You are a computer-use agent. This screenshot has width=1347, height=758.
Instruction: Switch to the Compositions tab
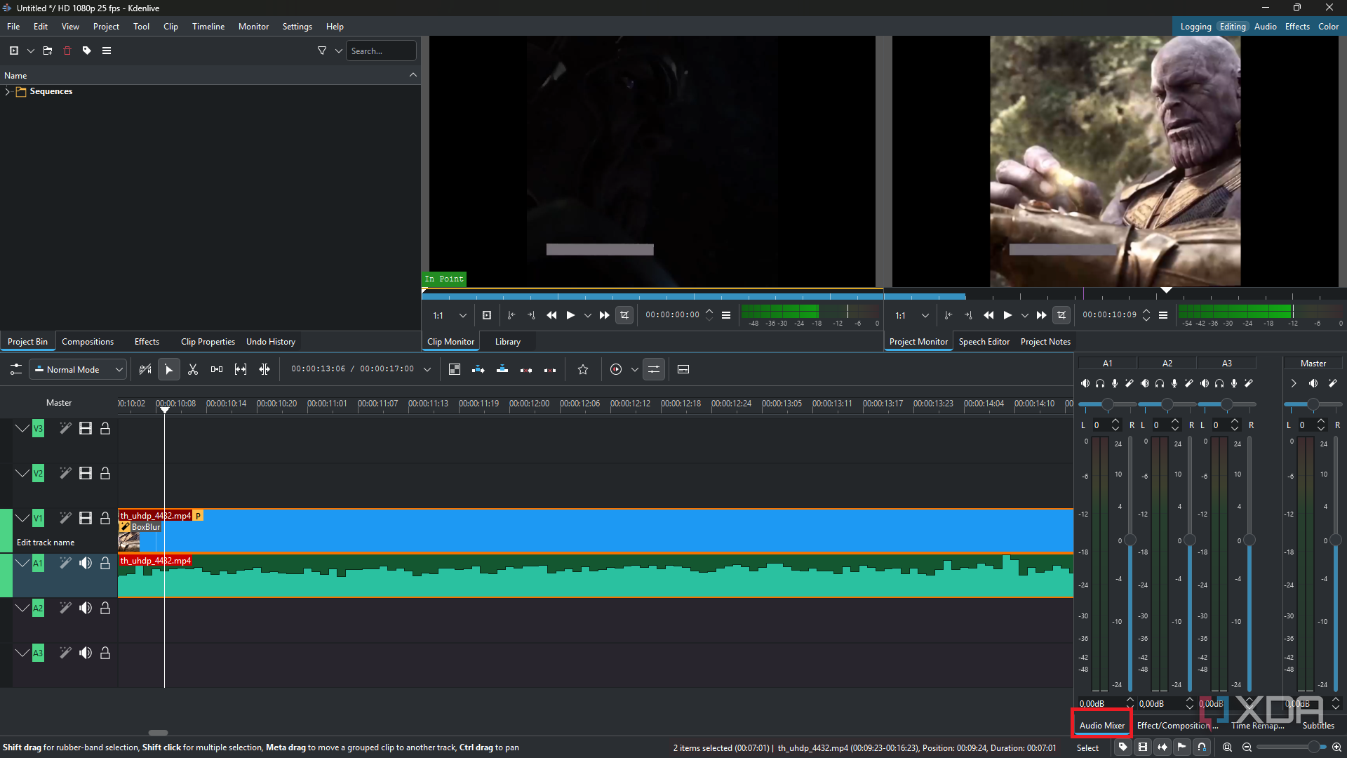point(88,342)
